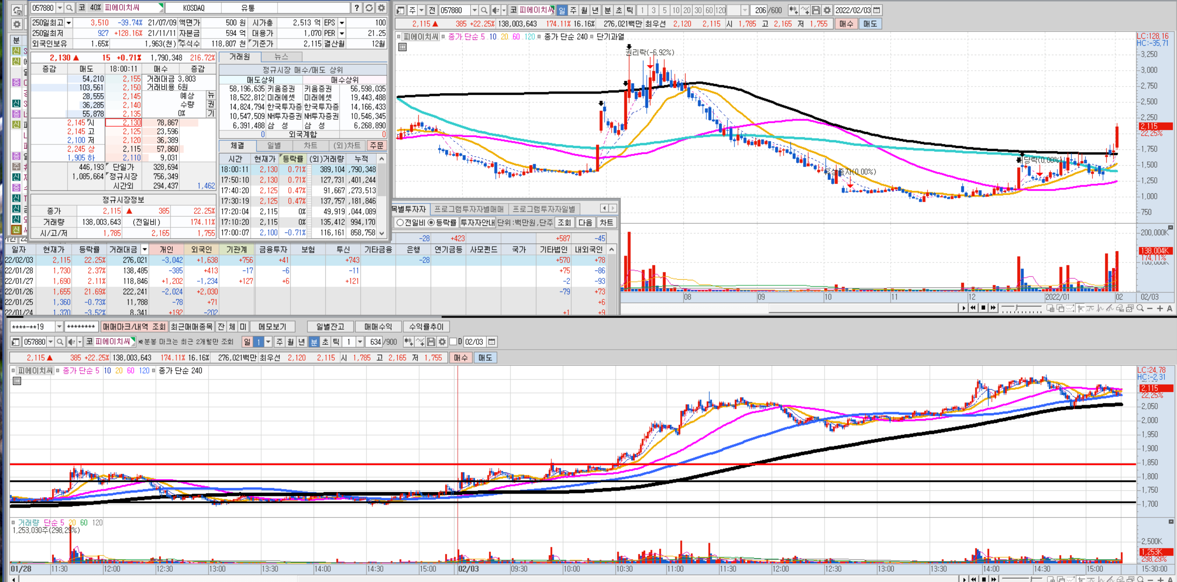This screenshot has width=1177, height=582.
Task: Click the magnifier zoom tool in top chart footer
Action: click(1140, 308)
